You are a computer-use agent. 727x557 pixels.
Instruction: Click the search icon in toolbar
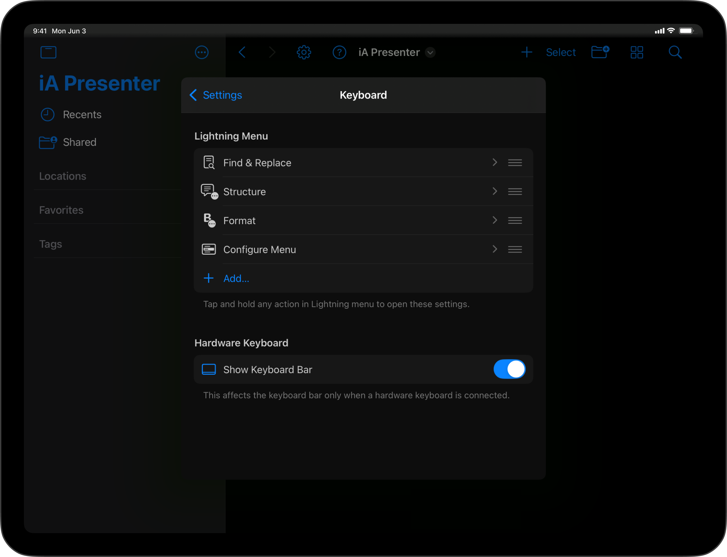[675, 52]
